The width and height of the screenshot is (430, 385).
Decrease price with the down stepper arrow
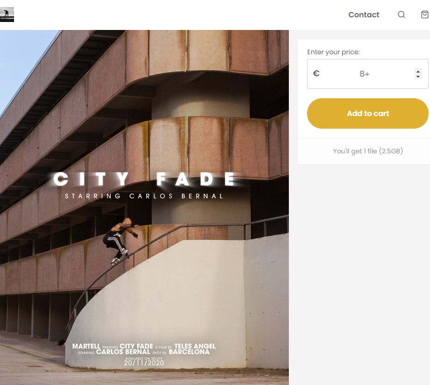click(x=418, y=77)
